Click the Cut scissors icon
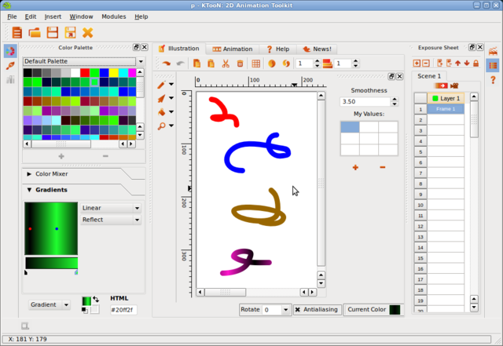The width and height of the screenshot is (503, 346). [x=226, y=64]
